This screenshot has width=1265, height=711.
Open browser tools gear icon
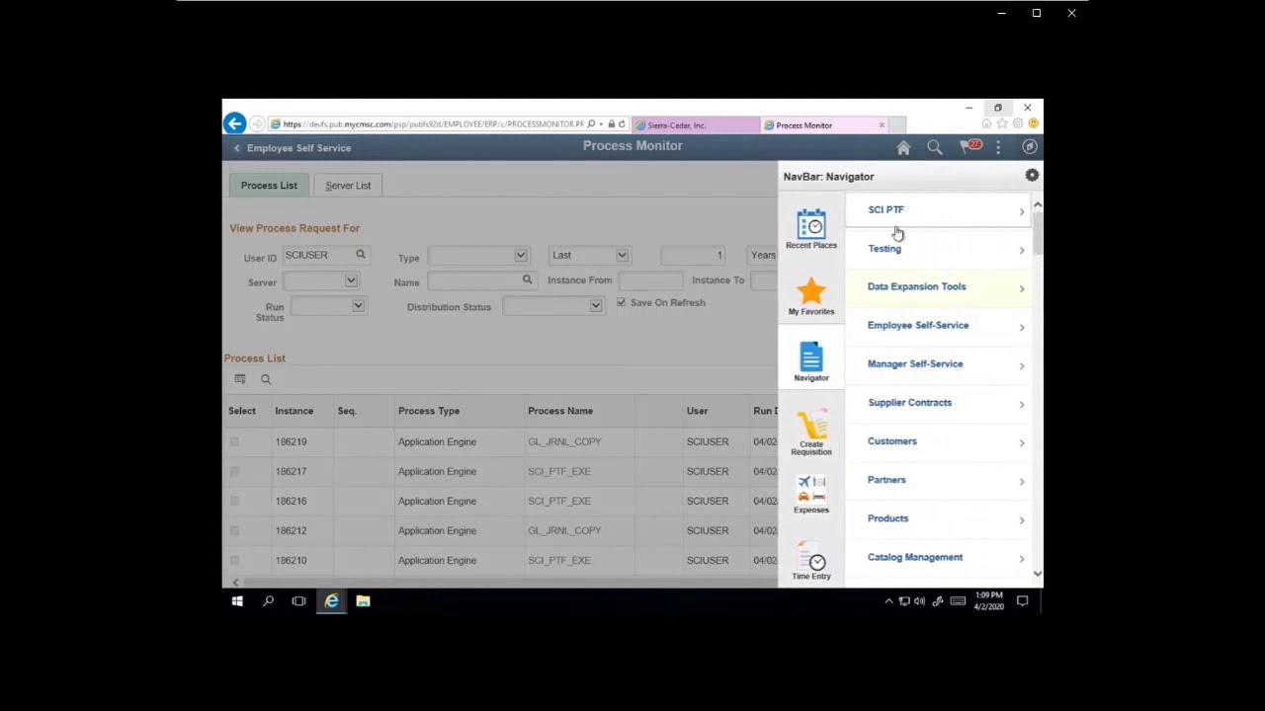pos(1018,123)
